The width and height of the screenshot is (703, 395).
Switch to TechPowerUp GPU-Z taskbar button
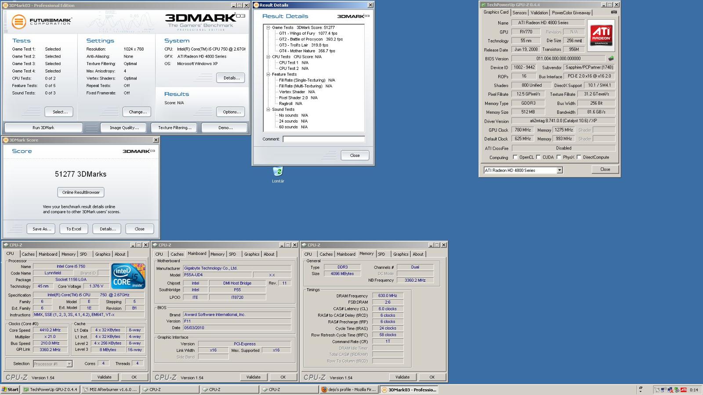point(51,390)
